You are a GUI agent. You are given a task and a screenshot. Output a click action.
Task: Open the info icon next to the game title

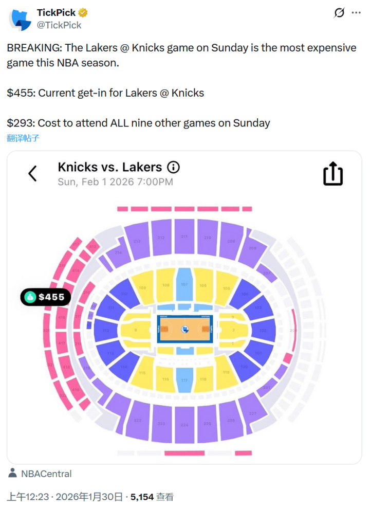click(x=174, y=167)
